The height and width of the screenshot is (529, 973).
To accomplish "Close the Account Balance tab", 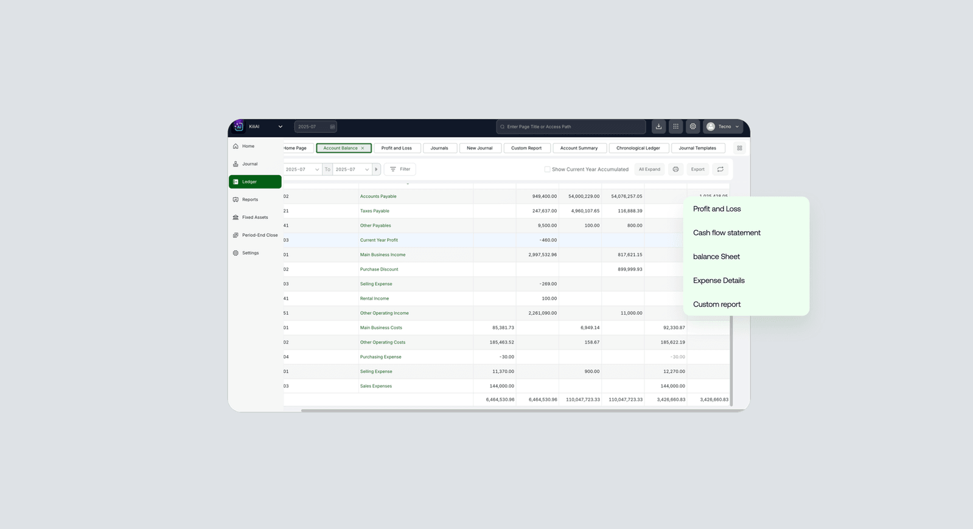I will click(363, 148).
